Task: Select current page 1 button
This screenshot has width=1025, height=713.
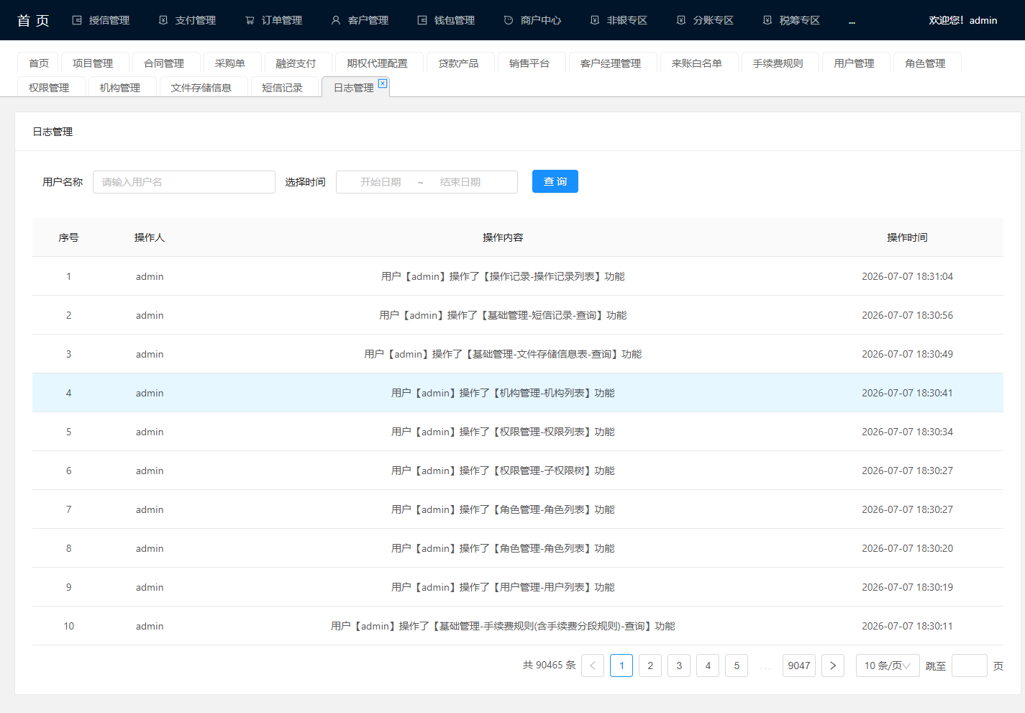Action: 621,666
